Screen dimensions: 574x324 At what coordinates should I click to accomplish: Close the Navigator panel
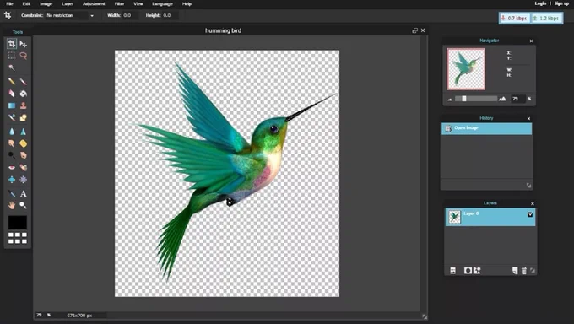pos(531,41)
